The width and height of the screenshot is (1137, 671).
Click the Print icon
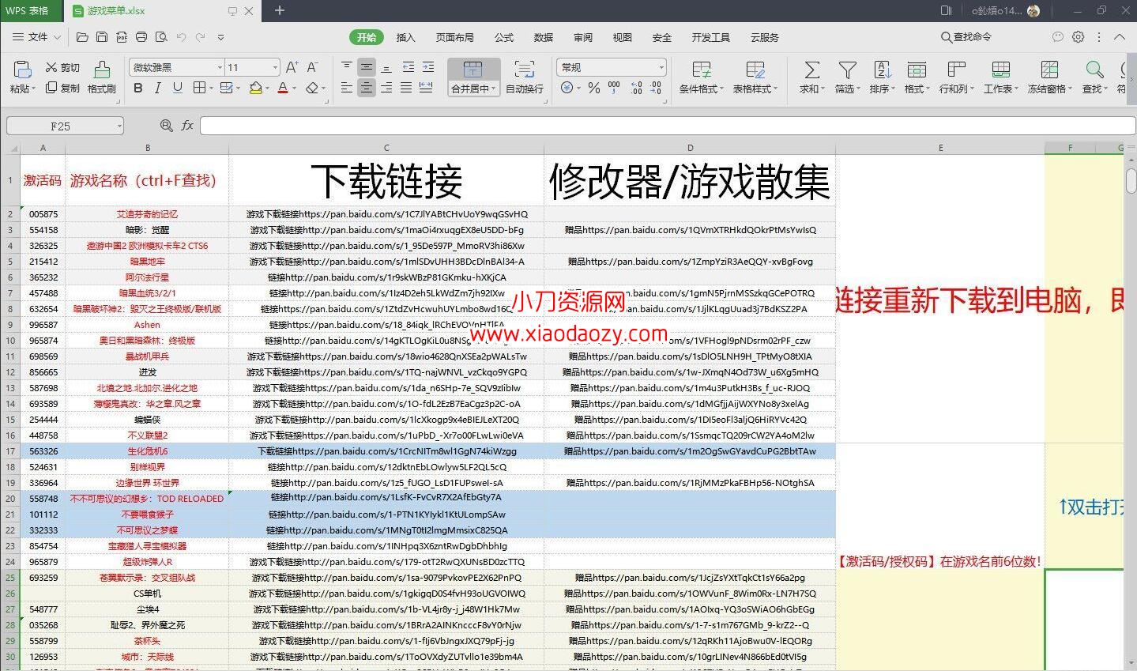point(141,37)
